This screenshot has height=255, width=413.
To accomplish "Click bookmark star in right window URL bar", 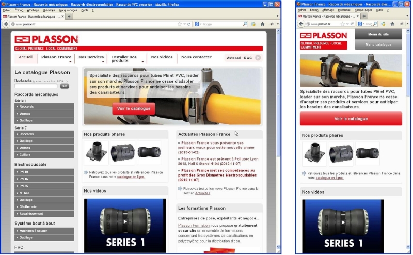I will point(342,24).
